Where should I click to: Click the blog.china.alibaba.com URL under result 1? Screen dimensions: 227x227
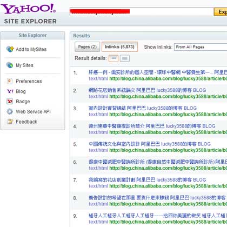(x=168, y=78)
